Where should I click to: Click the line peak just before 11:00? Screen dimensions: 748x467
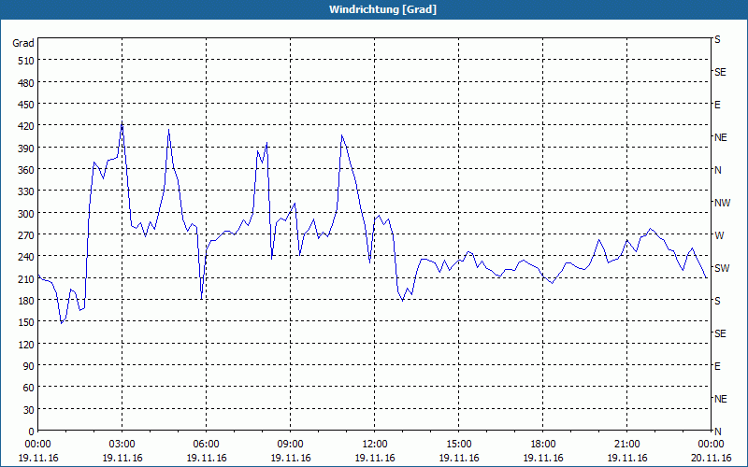[x=342, y=136]
